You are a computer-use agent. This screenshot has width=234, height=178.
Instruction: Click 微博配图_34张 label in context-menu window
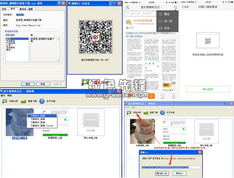[55, 138]
